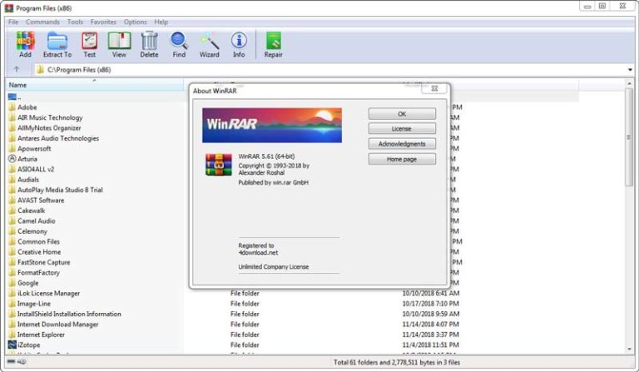
Task: Click the WinRAR books icon in About dialog
Action: click(219, 164)
